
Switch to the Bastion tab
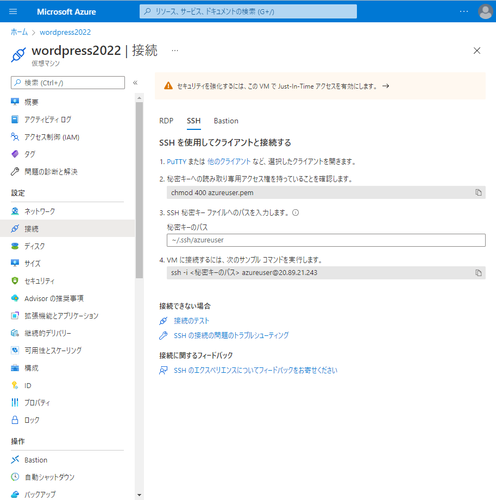(226, 121)
